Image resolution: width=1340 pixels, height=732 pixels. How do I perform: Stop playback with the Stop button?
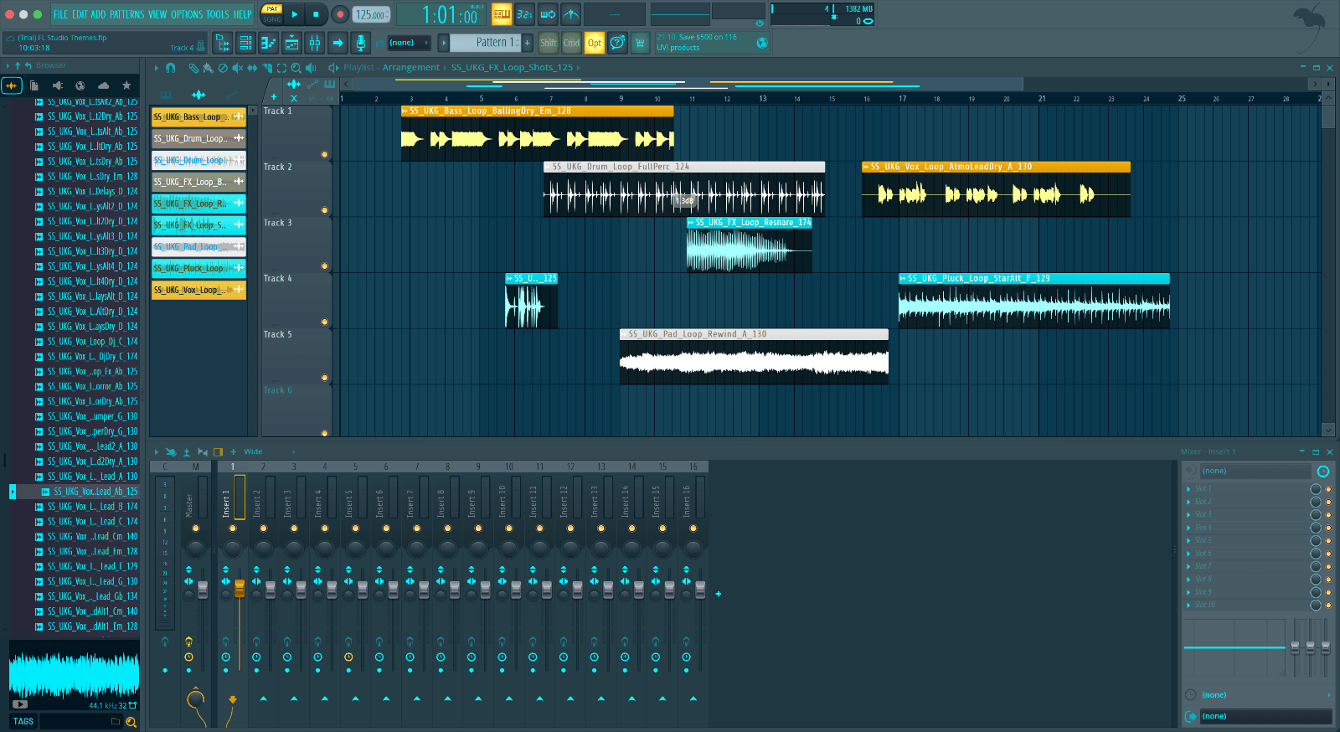[x=316, y=14]
